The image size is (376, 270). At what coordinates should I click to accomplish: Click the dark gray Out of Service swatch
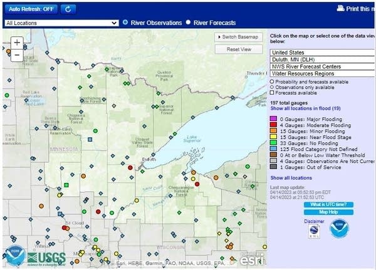tap(273, 167)
